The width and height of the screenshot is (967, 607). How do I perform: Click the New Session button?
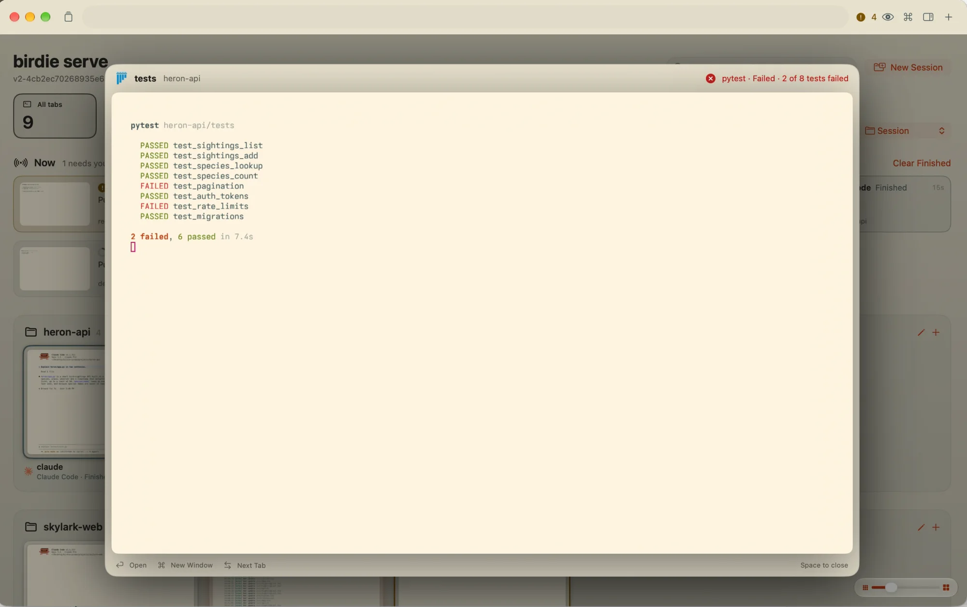(x=908, y=67)
